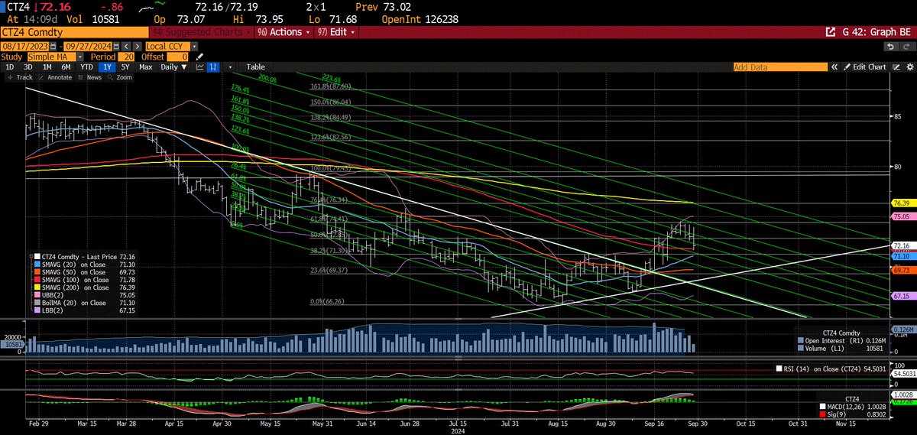Switch to line chart type icon
Image resolution: width=917 pixels, height=435 pixels.
pos(200,67)
